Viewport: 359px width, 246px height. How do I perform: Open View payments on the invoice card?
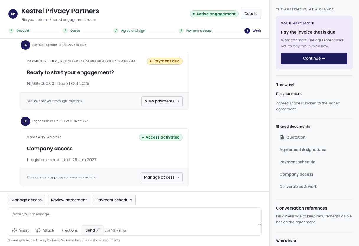pos(162,101)
